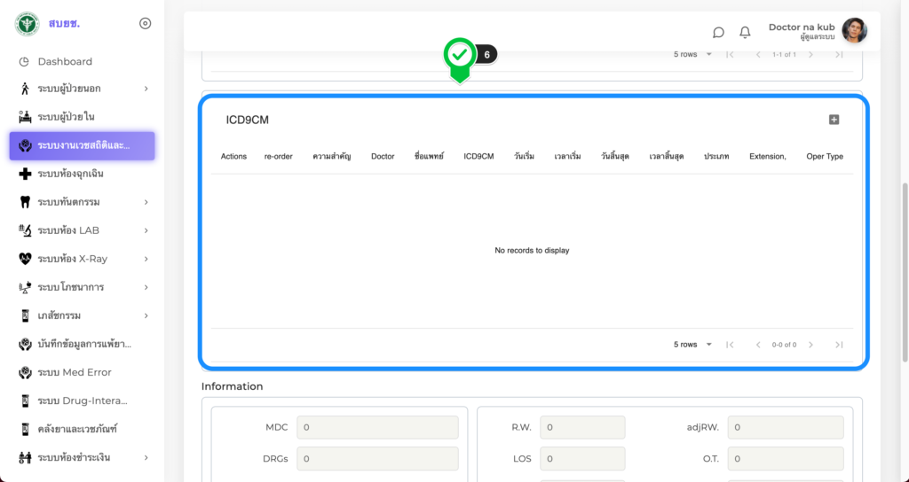Click the ICD9CM column header
909x482 pixels.
478,157
